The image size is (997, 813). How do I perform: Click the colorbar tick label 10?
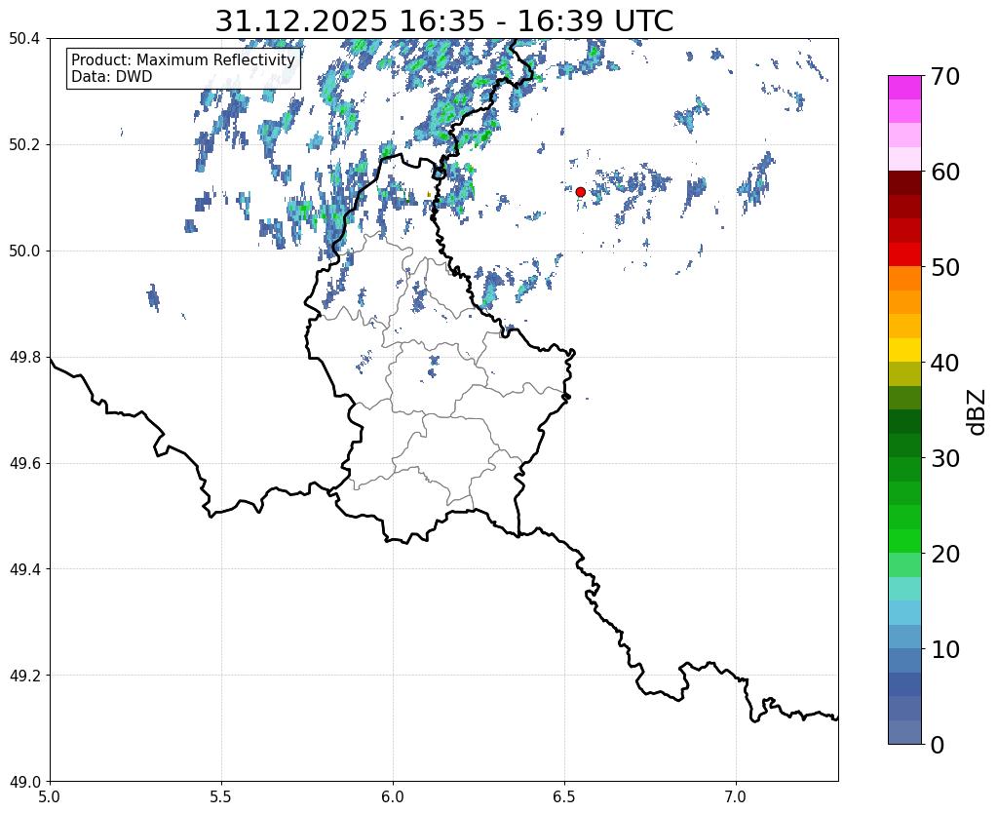(x=945, y=649)
